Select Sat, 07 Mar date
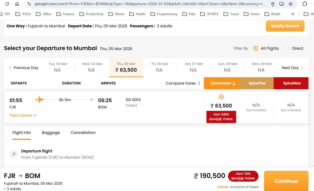 pos(194,68)
